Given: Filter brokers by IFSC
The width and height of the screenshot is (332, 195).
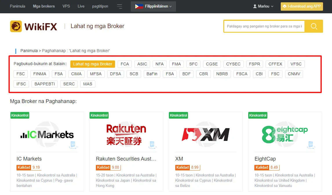Looking at the screenshot, I should point(21,84).
